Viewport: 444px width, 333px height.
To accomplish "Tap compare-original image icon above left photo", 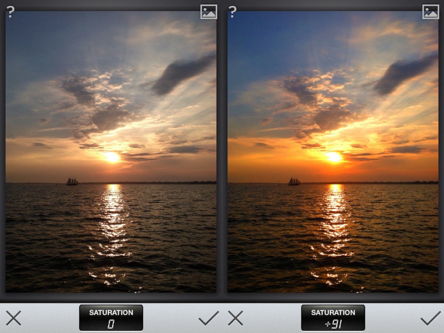I will pyautogui.click(x=209, y=12).
